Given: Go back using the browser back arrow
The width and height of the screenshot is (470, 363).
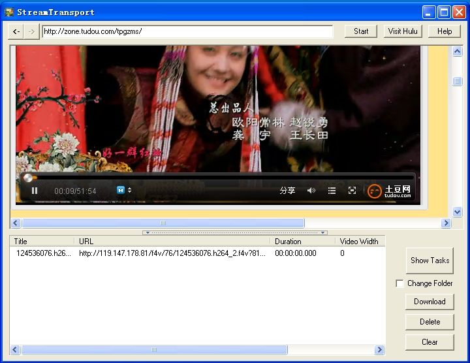Looking at the screenshot, I should coord(16,31).
